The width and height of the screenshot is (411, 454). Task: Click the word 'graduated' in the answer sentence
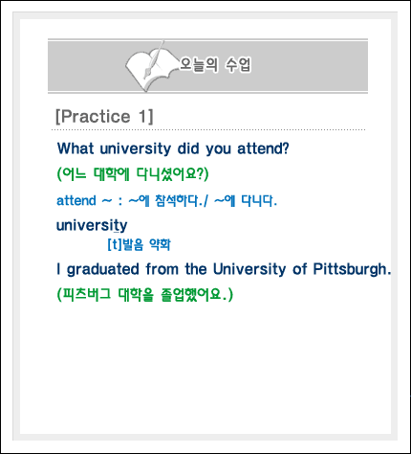pos(102,269)
